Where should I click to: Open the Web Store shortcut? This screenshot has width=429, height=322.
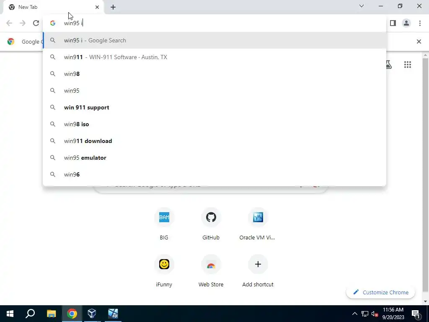click(x=211, y=271)
